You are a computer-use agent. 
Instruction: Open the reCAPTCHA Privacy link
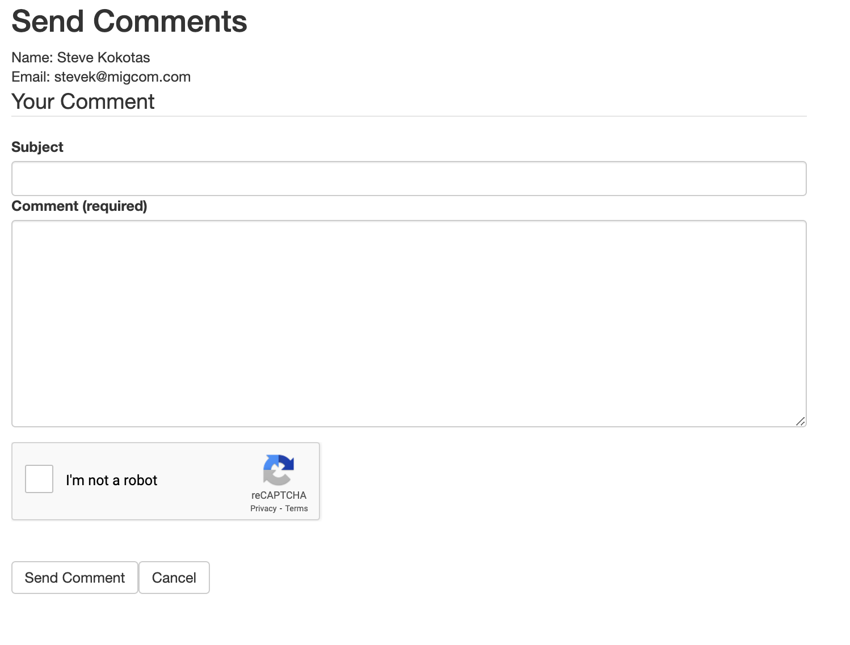click(263, 508)
